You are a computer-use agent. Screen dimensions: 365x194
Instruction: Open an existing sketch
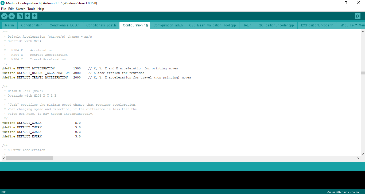tap(27, 16)
